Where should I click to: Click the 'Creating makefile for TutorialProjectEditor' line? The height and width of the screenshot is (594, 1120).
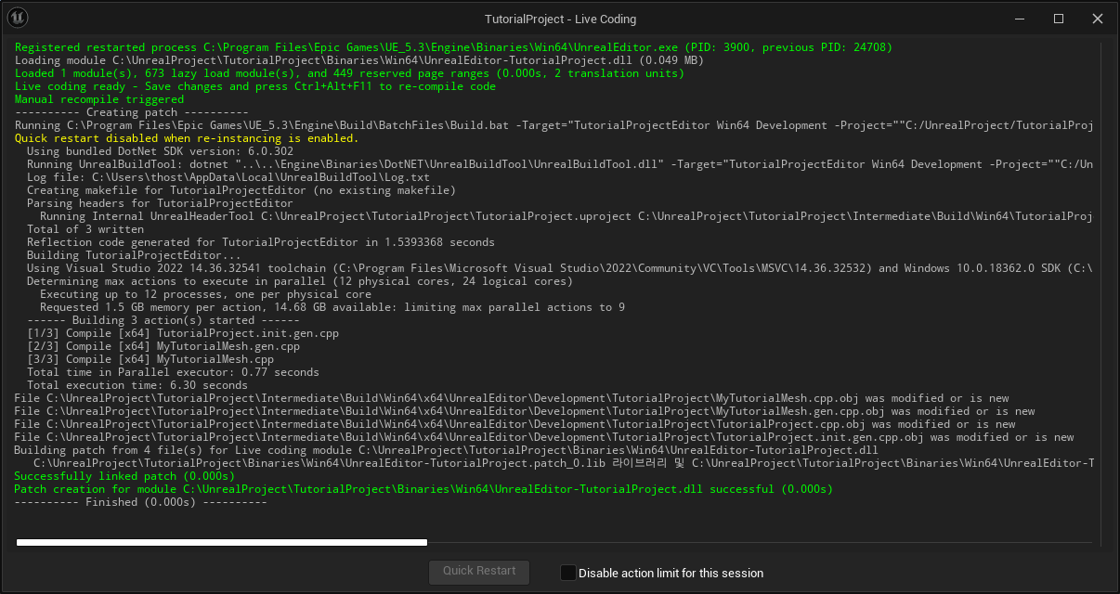click(241, 190)
